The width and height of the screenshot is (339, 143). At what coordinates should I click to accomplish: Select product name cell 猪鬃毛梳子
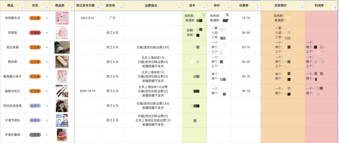tap(13, 91)
